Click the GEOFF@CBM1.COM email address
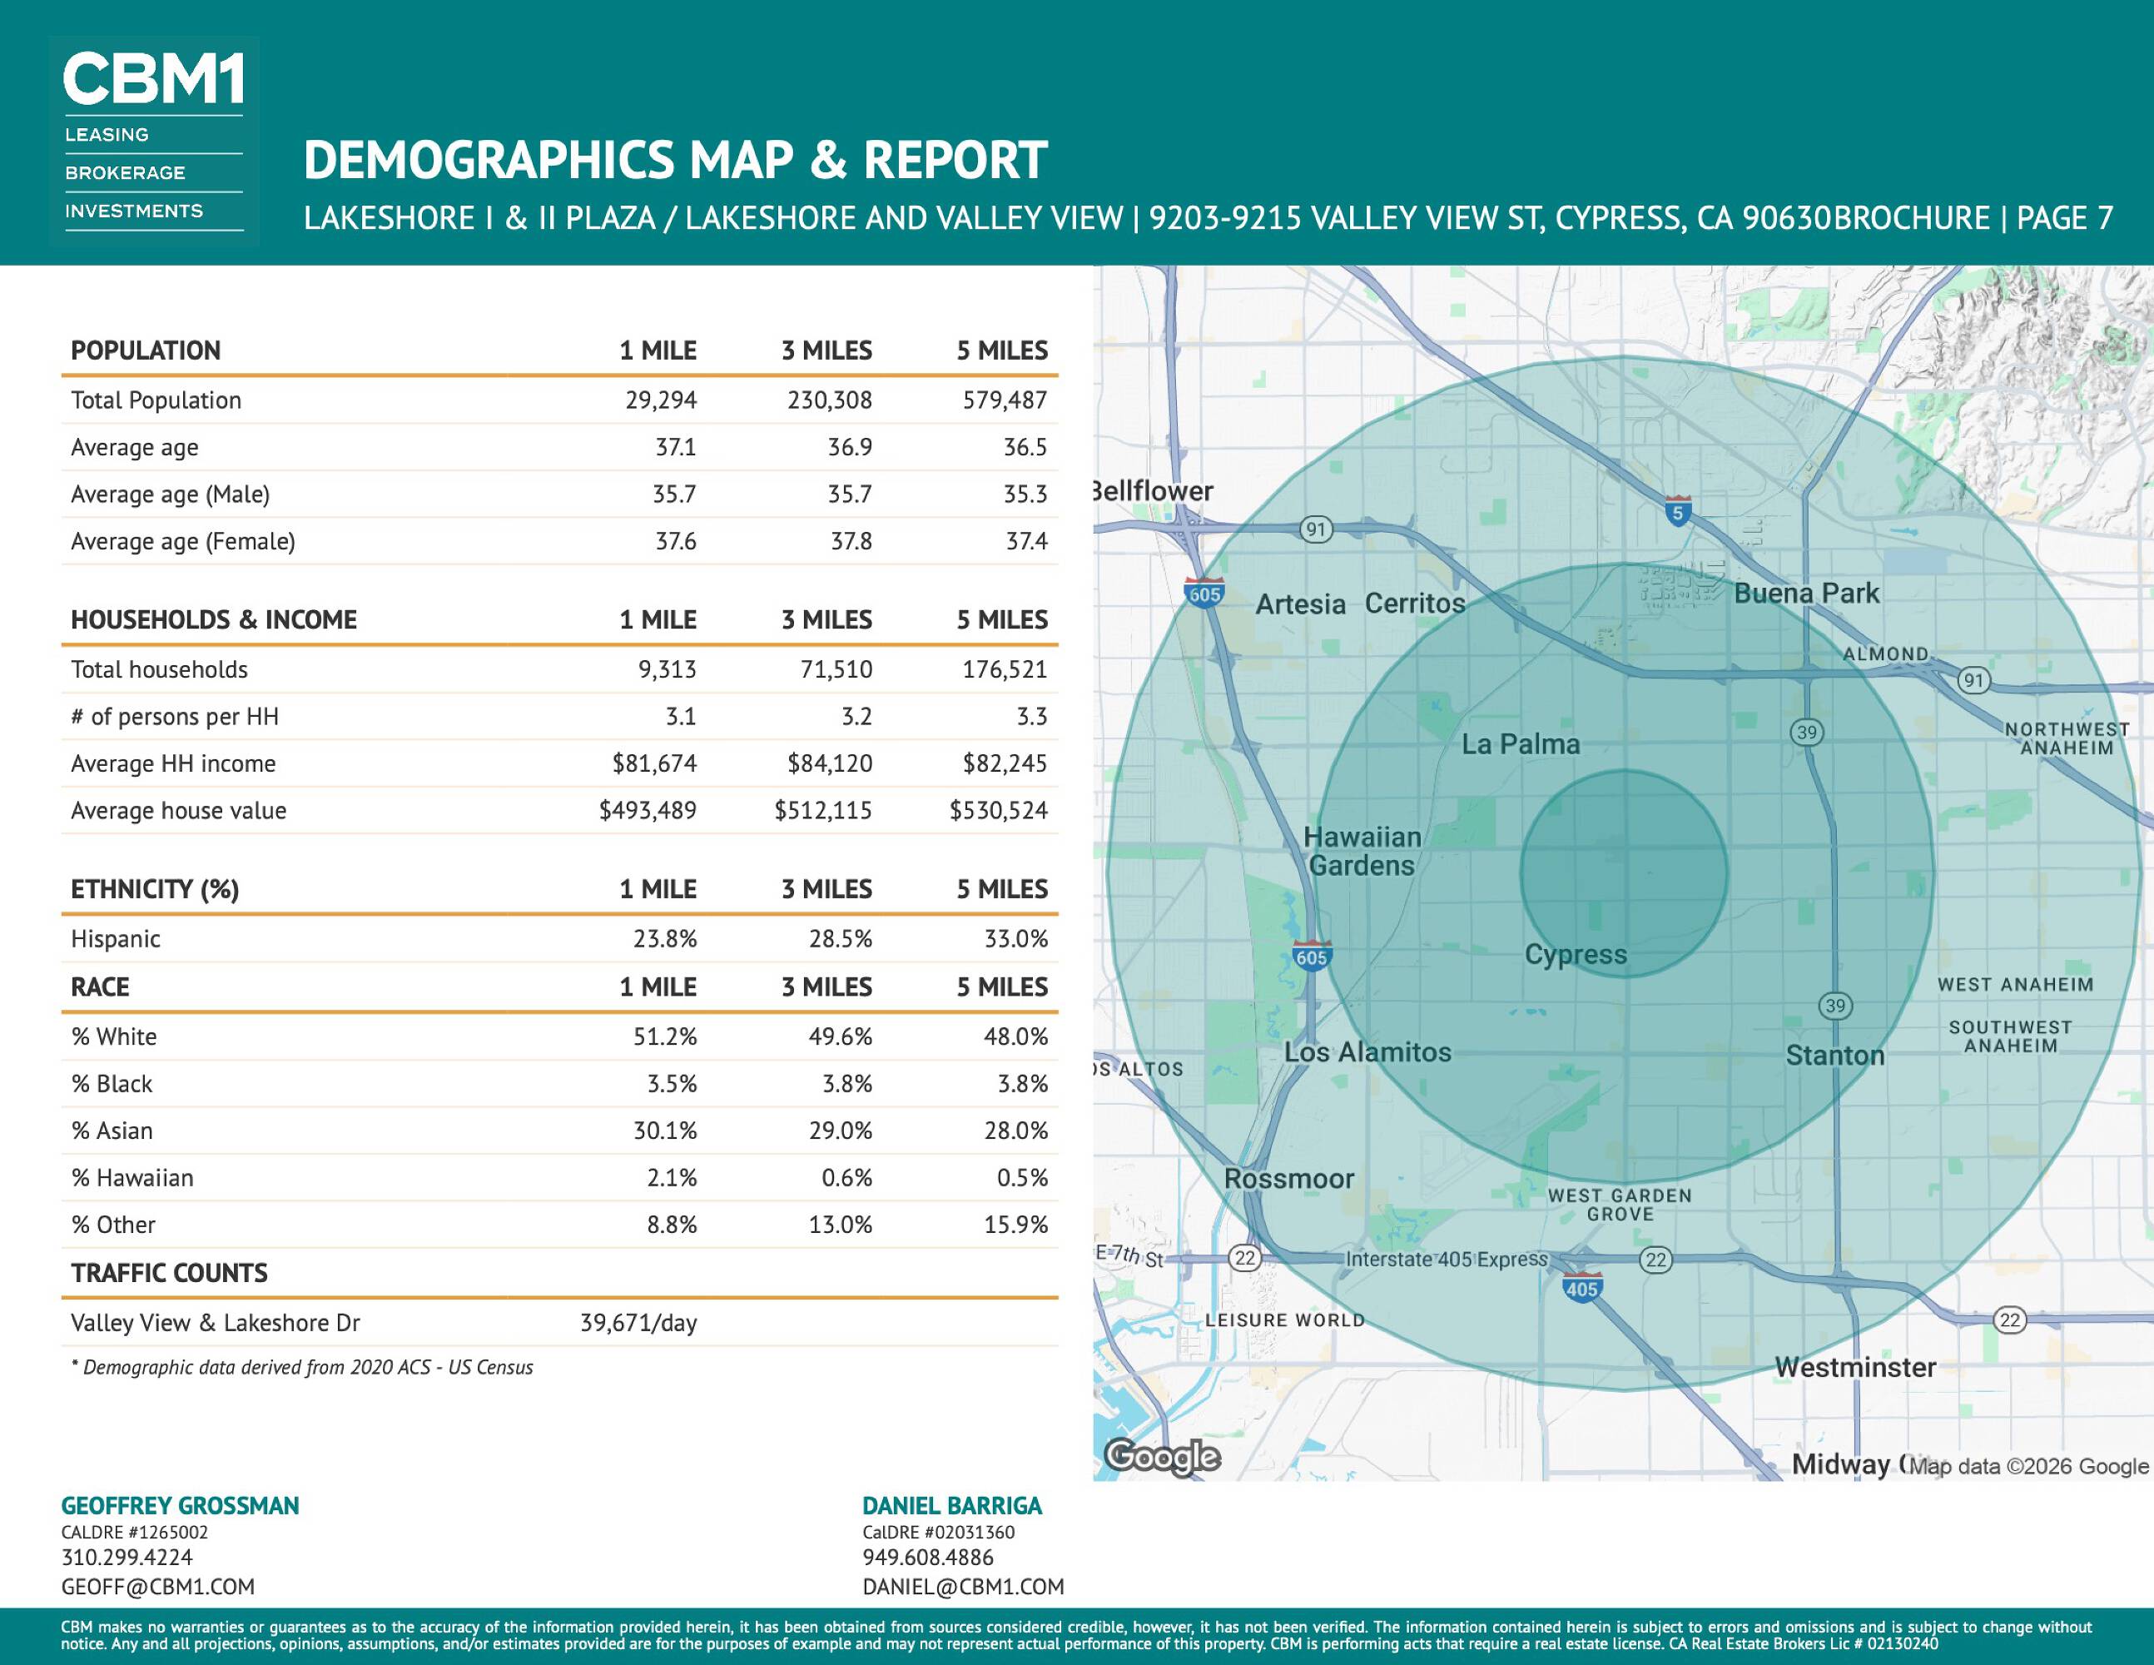The image size is (2154, 1665). (x=158, y=1586)
